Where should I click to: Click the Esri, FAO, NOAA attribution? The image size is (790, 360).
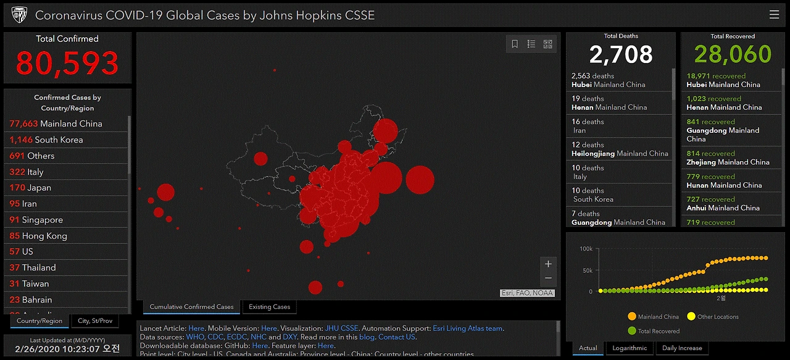[x=527, y=293]
